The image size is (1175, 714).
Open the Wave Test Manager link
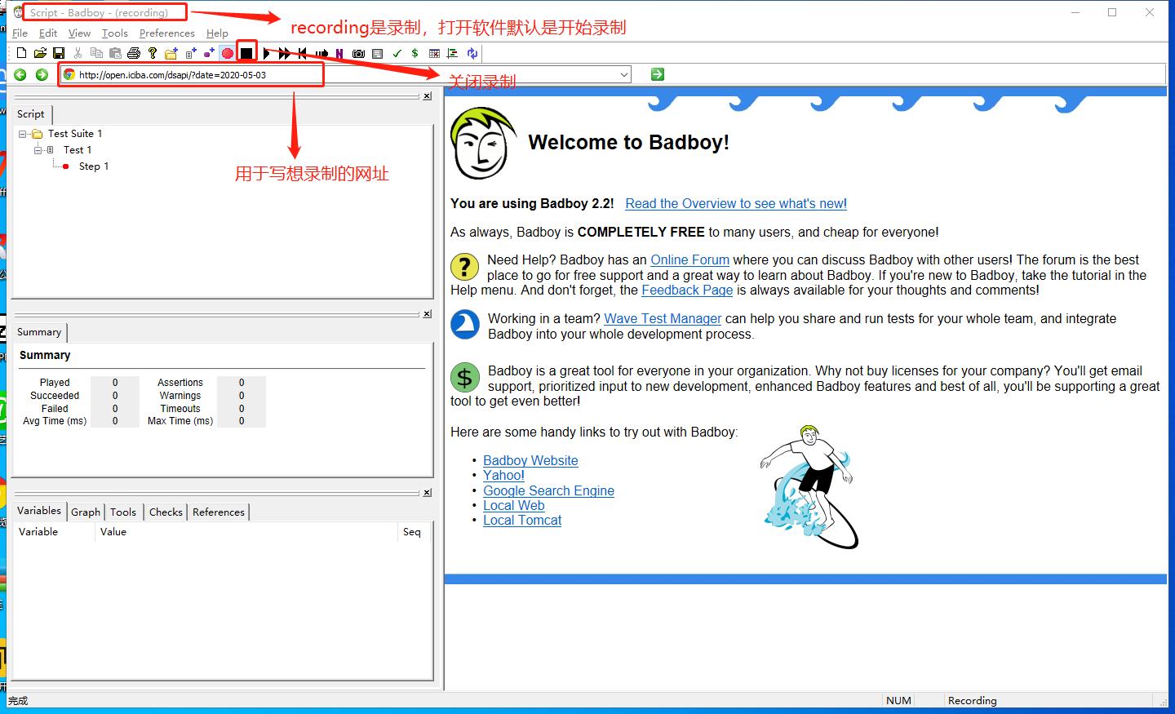pos(663,319)
